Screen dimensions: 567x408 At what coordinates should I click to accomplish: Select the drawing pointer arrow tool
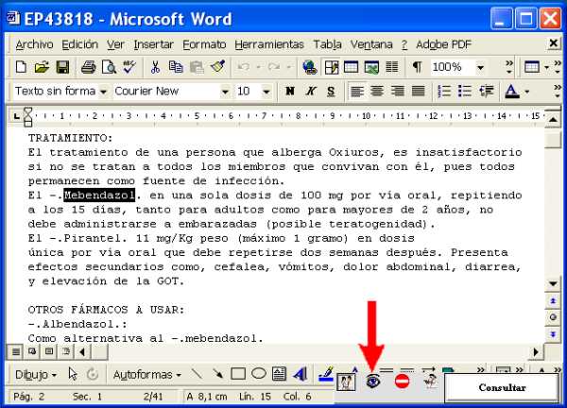[73, 374]
